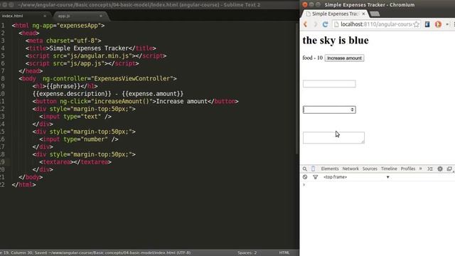Close the app.js Sublime tab
The image size is (455, 256).
101,16
